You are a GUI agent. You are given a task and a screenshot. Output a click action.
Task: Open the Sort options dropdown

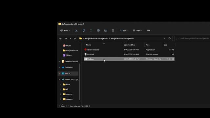tap(124, 30)
